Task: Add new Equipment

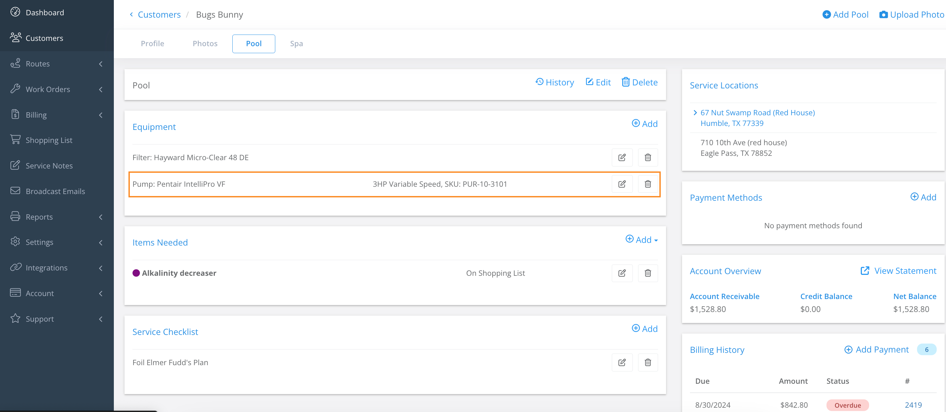Action: pyautogui.click(x=644, y=124)
